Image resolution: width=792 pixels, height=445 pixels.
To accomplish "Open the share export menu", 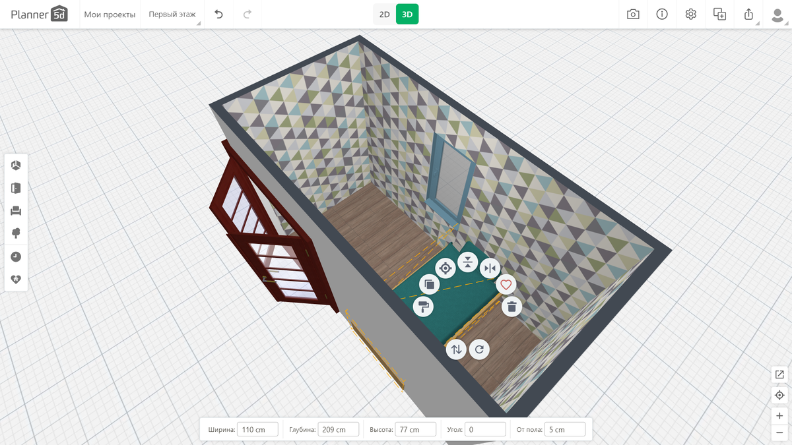I will 748,14.
